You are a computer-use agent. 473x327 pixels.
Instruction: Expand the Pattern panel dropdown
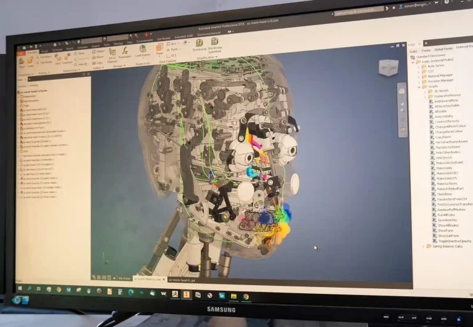103,68
